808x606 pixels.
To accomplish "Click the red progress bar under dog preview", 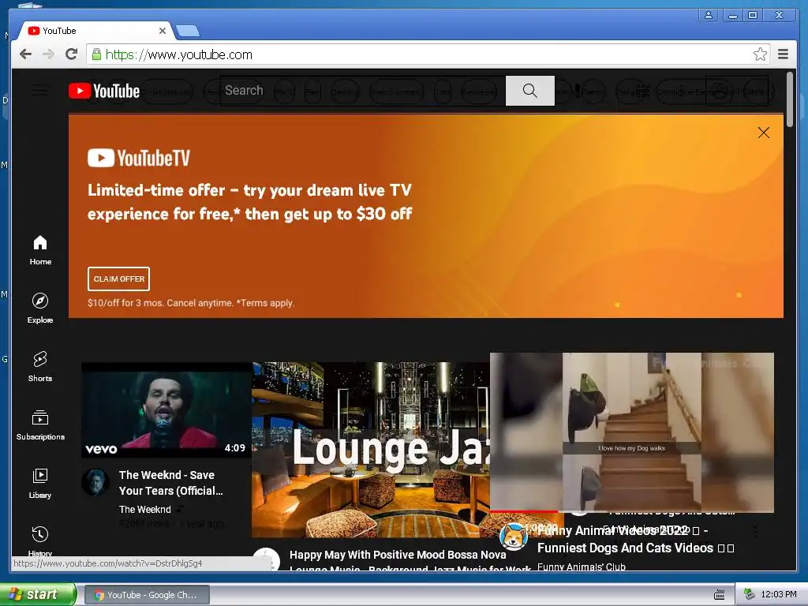I will click(524, 511).
